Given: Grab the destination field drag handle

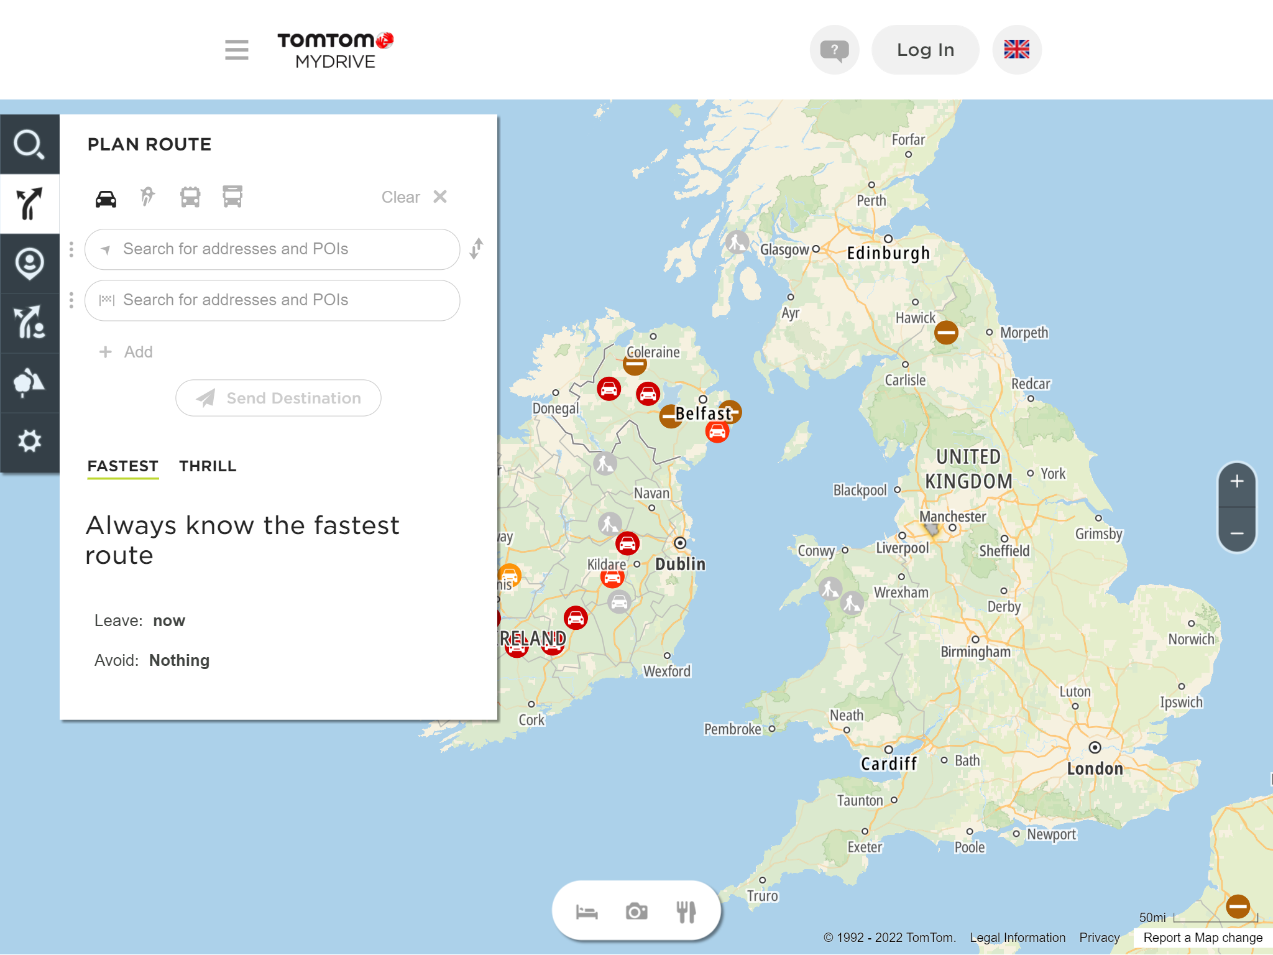Looking at the screenshot, I should tap(71, 300).
